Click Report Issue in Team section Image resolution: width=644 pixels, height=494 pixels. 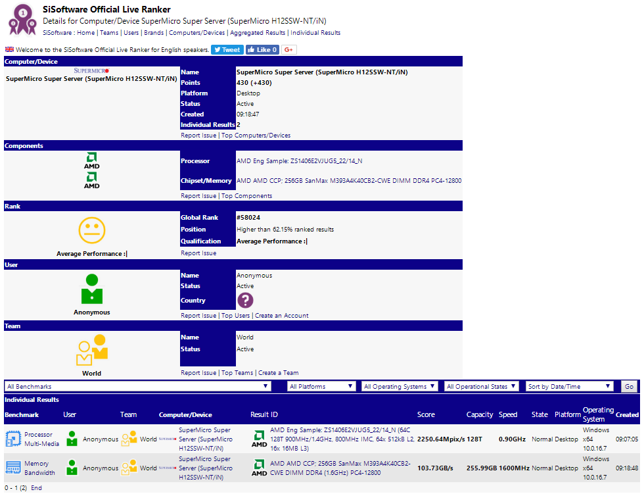(198, 373)
